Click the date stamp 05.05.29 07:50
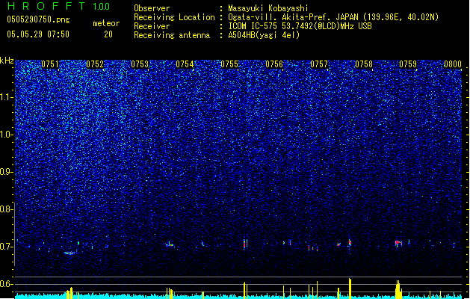The height and width of the screenshot is (299, 470). (38, 34)
